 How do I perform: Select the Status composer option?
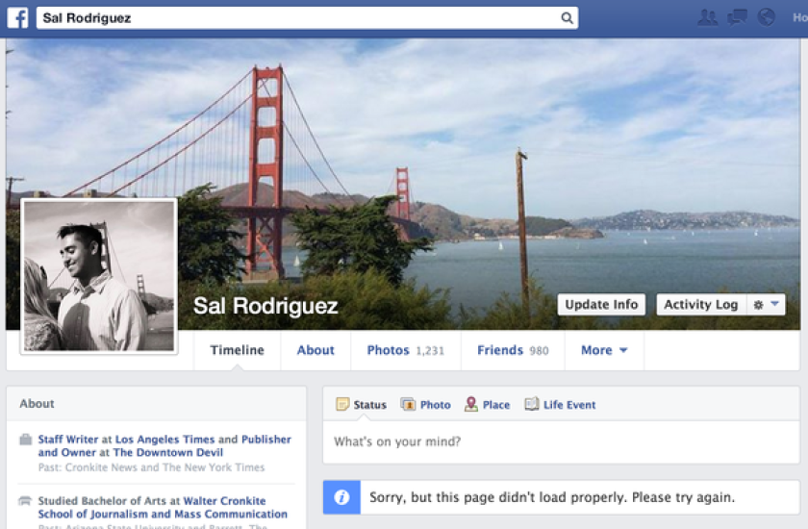tap(361, 404)
